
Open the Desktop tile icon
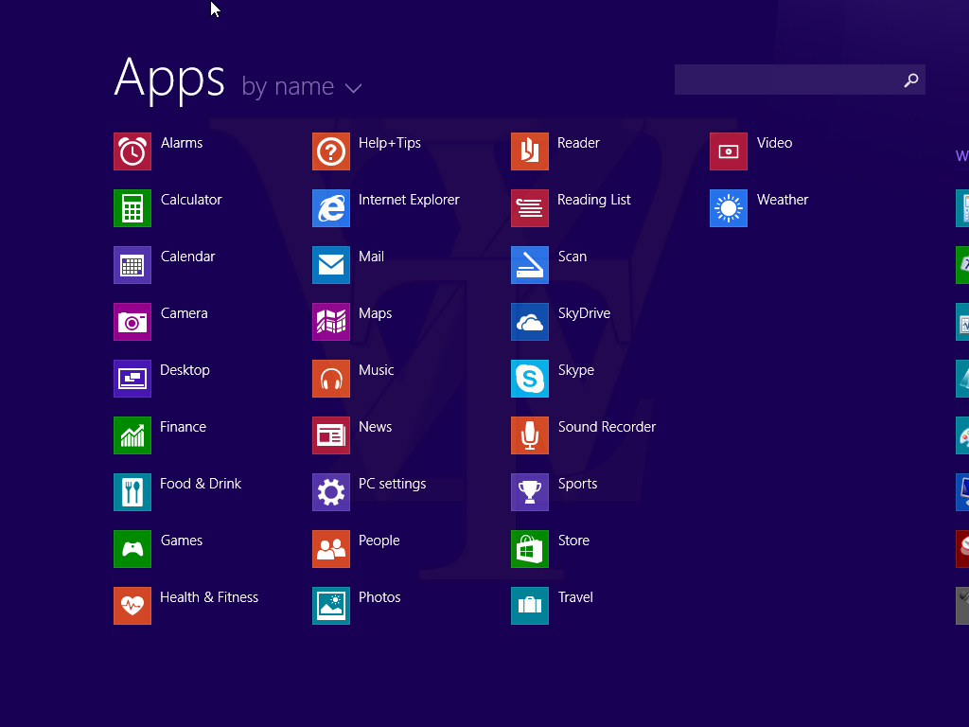[132, 379]
